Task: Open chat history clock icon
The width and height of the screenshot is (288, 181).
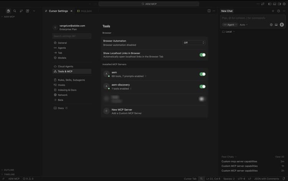Action: pyautogui.click(x=279, y=11)
